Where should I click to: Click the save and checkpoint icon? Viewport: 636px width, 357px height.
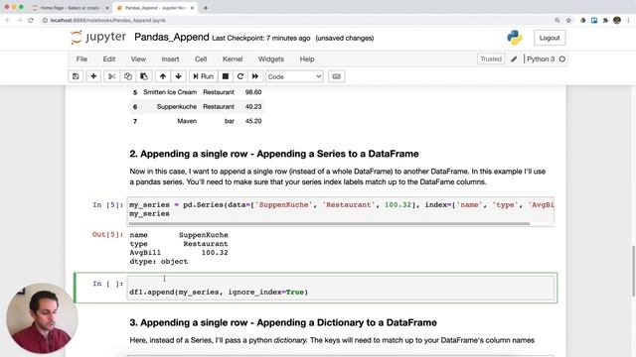point(76,76)
